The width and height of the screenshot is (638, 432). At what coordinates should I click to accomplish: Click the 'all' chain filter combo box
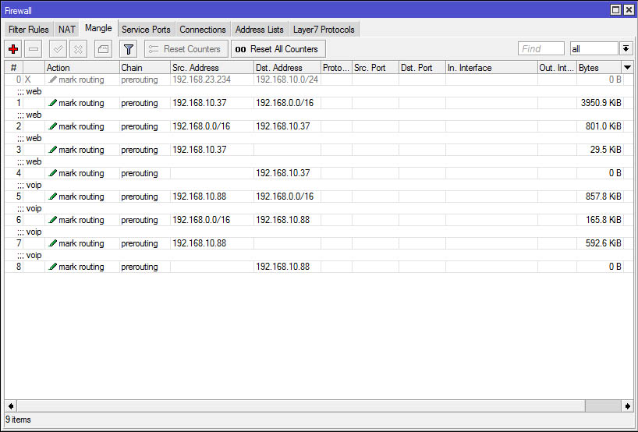tap(594, 49)
